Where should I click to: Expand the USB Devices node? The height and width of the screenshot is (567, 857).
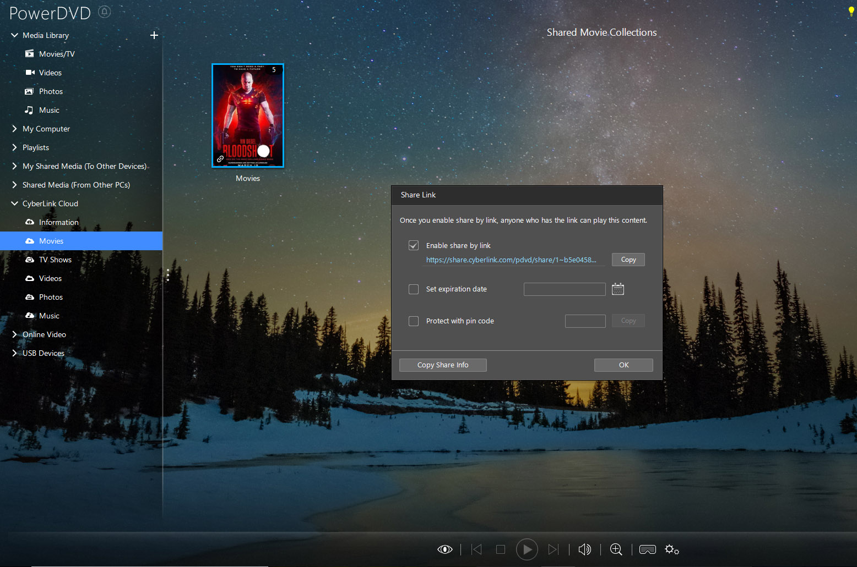coord(15,353)
